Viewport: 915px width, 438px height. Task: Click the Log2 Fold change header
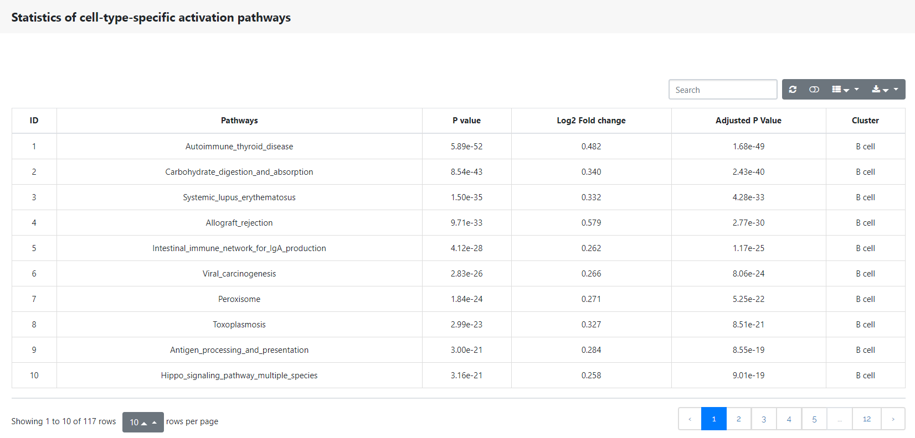click(591, 121)
